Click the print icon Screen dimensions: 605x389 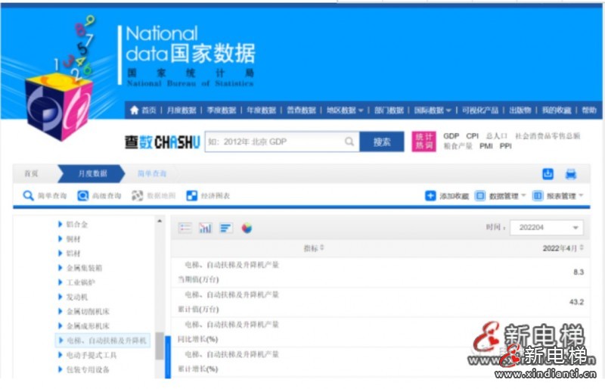(570, 173)
